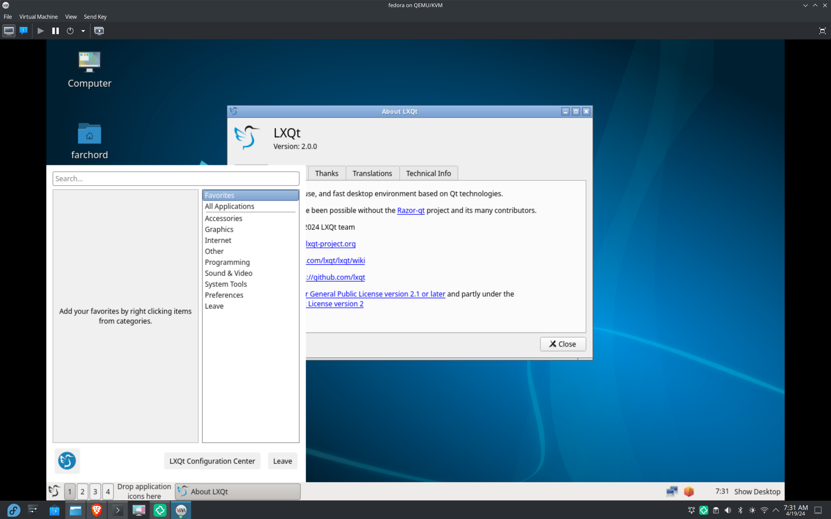Open the Preferences category

pos(251,295)
